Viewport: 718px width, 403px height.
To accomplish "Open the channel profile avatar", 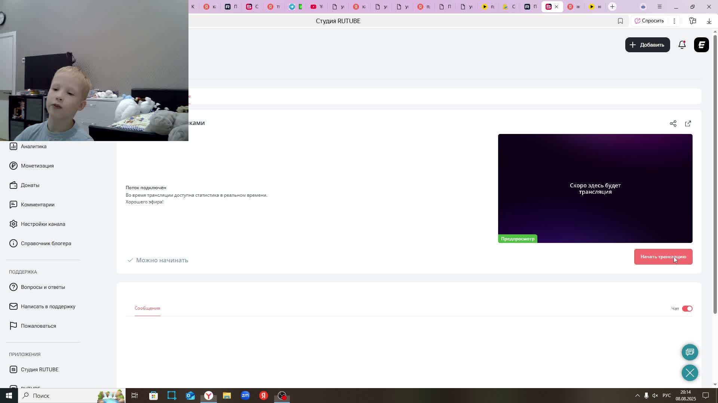I will (701, 45).
